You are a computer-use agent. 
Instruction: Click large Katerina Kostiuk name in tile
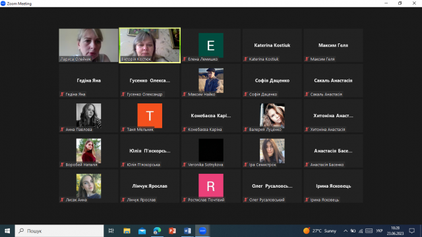(272, 45)
